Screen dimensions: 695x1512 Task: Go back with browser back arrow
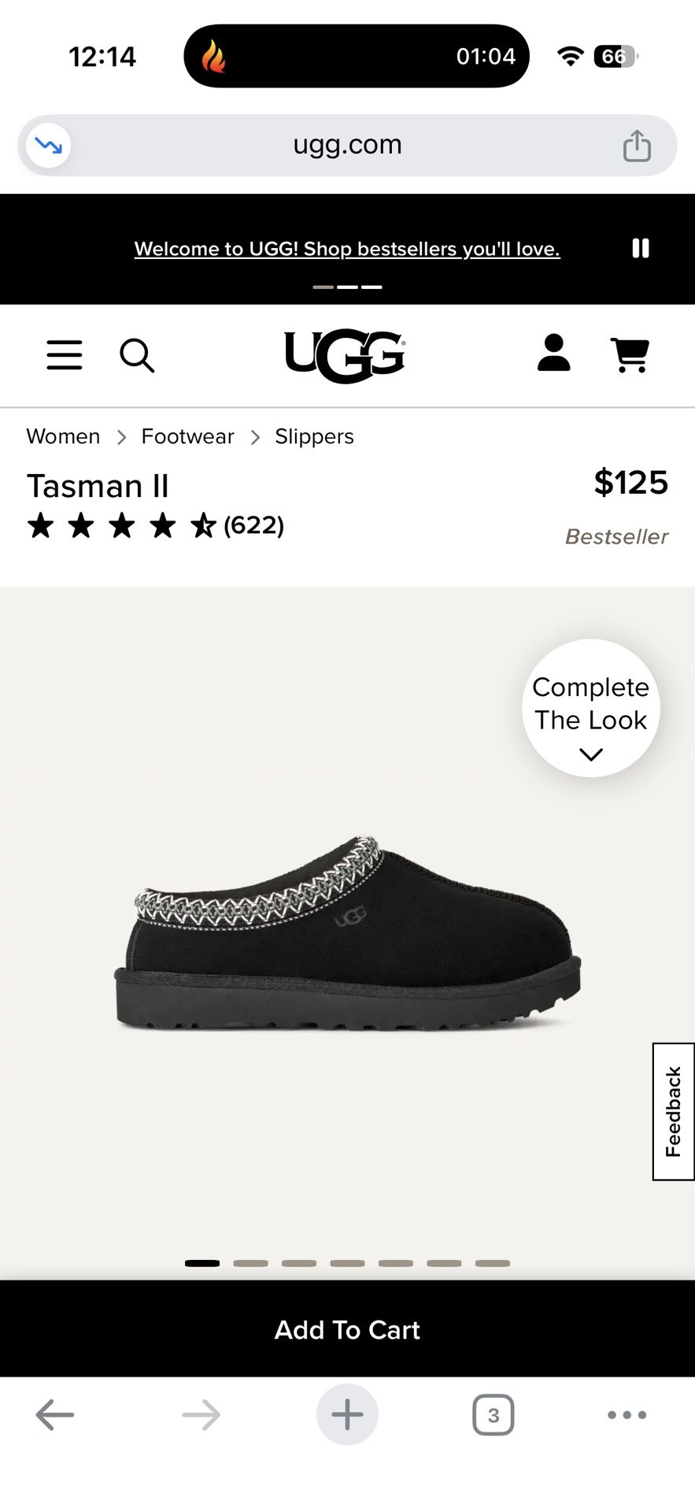click(x=55, y=1415)
